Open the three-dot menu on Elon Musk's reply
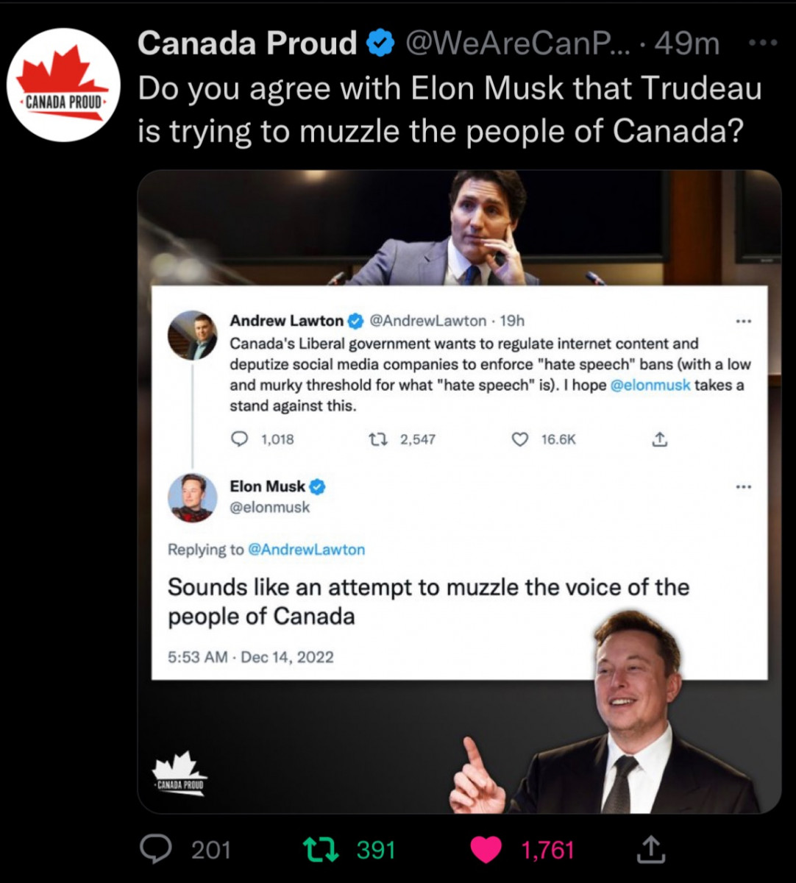This screenshot has width=796, height=883. [744, 486]
